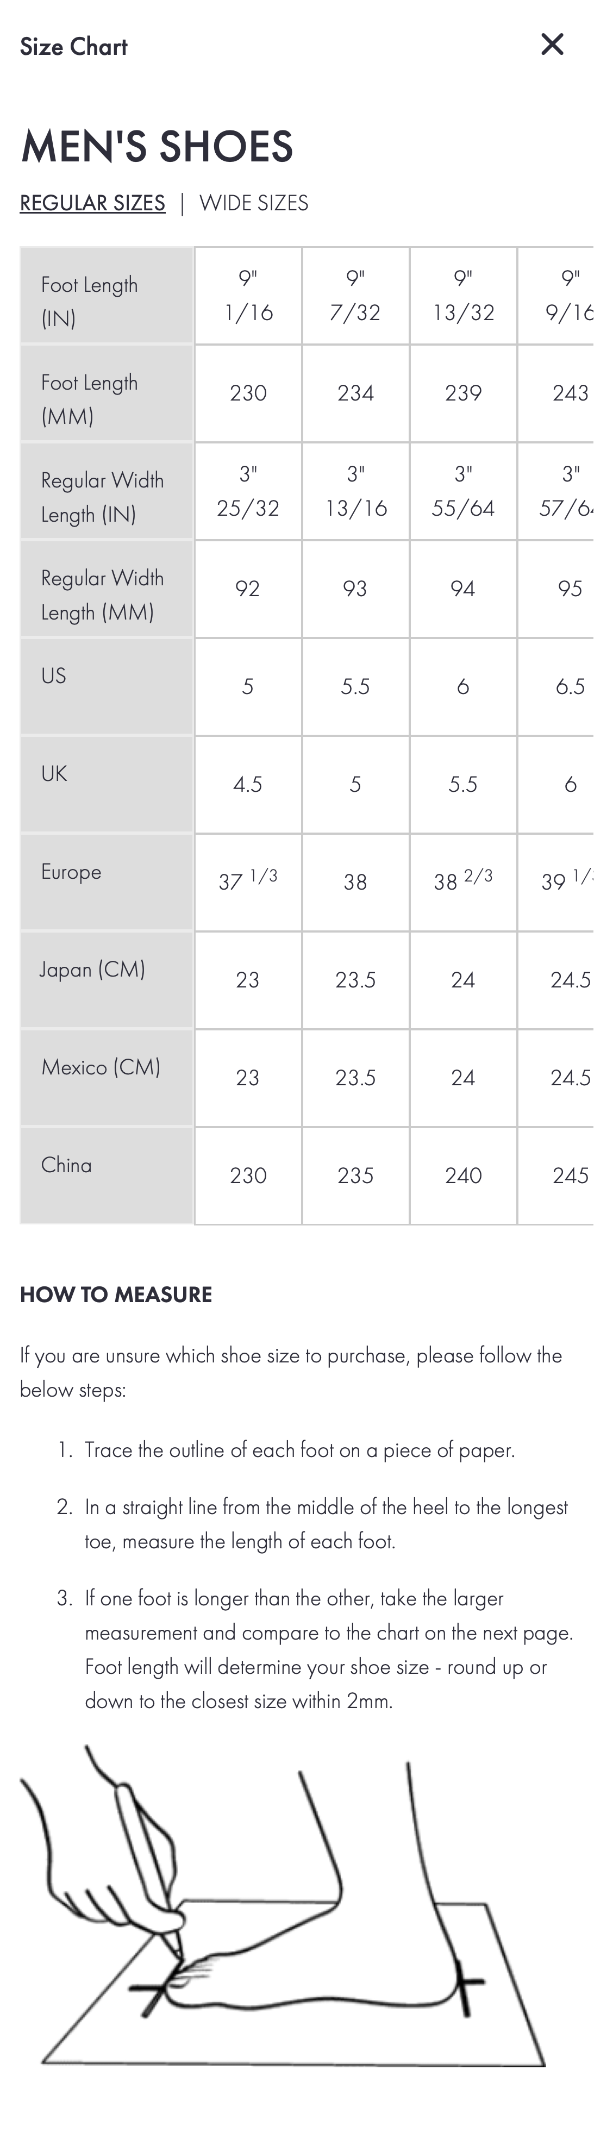The image size is (613, 2145).
Task: Click the 234 foot length MM cell
Action: point(355,393)
